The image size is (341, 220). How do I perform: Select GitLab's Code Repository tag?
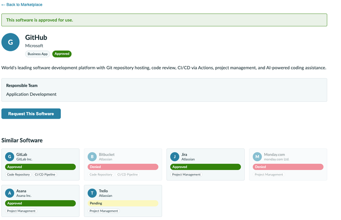(18, 175)
